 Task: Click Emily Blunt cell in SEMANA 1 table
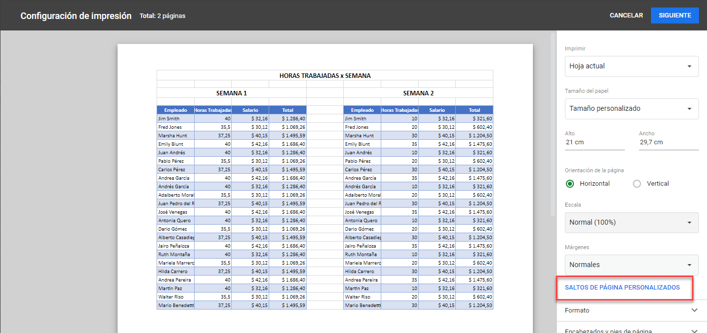coord(176,144)
